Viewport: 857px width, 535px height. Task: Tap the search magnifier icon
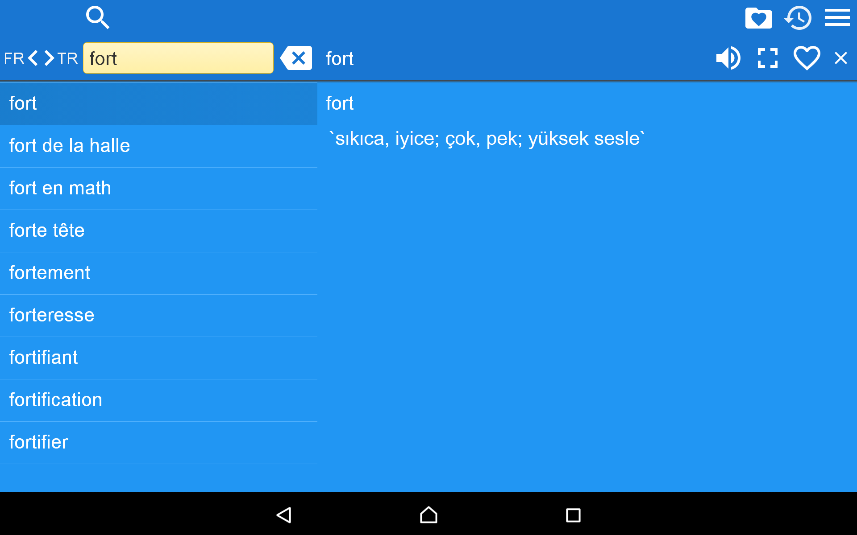point(97,18)
